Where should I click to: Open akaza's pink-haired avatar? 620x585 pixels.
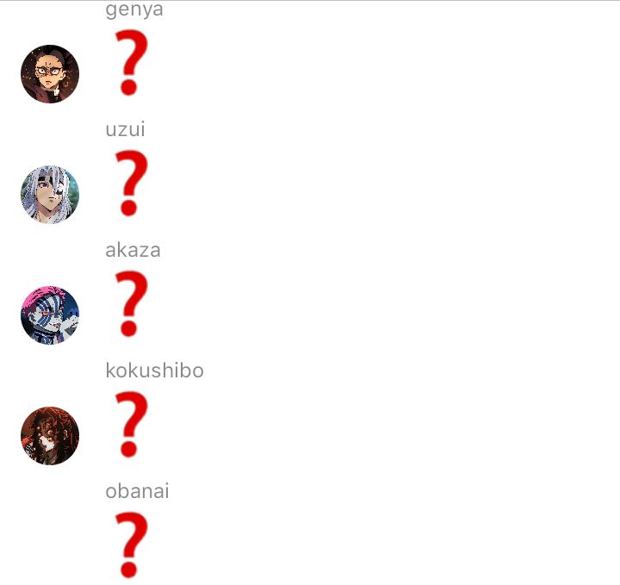tap(50, 315)
